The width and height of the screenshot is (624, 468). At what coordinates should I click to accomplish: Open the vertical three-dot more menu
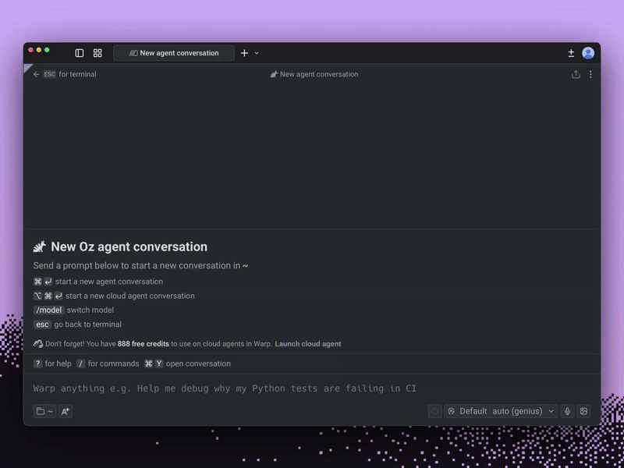590,74
